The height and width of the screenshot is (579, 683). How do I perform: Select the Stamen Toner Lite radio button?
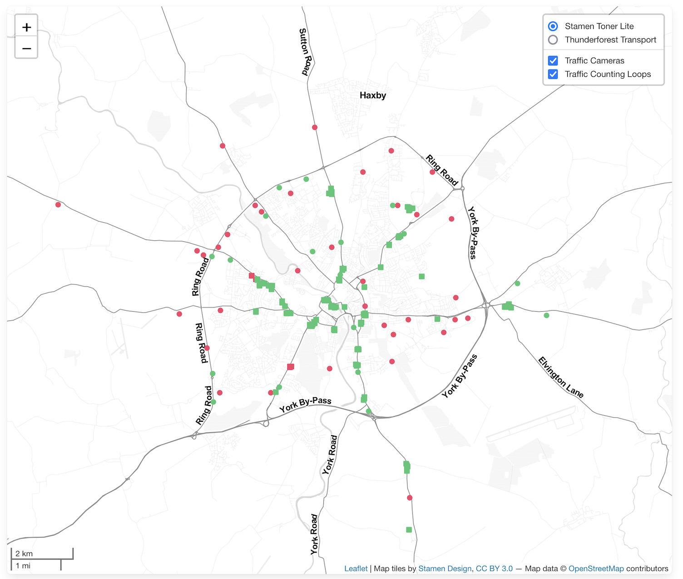point(553,26)
